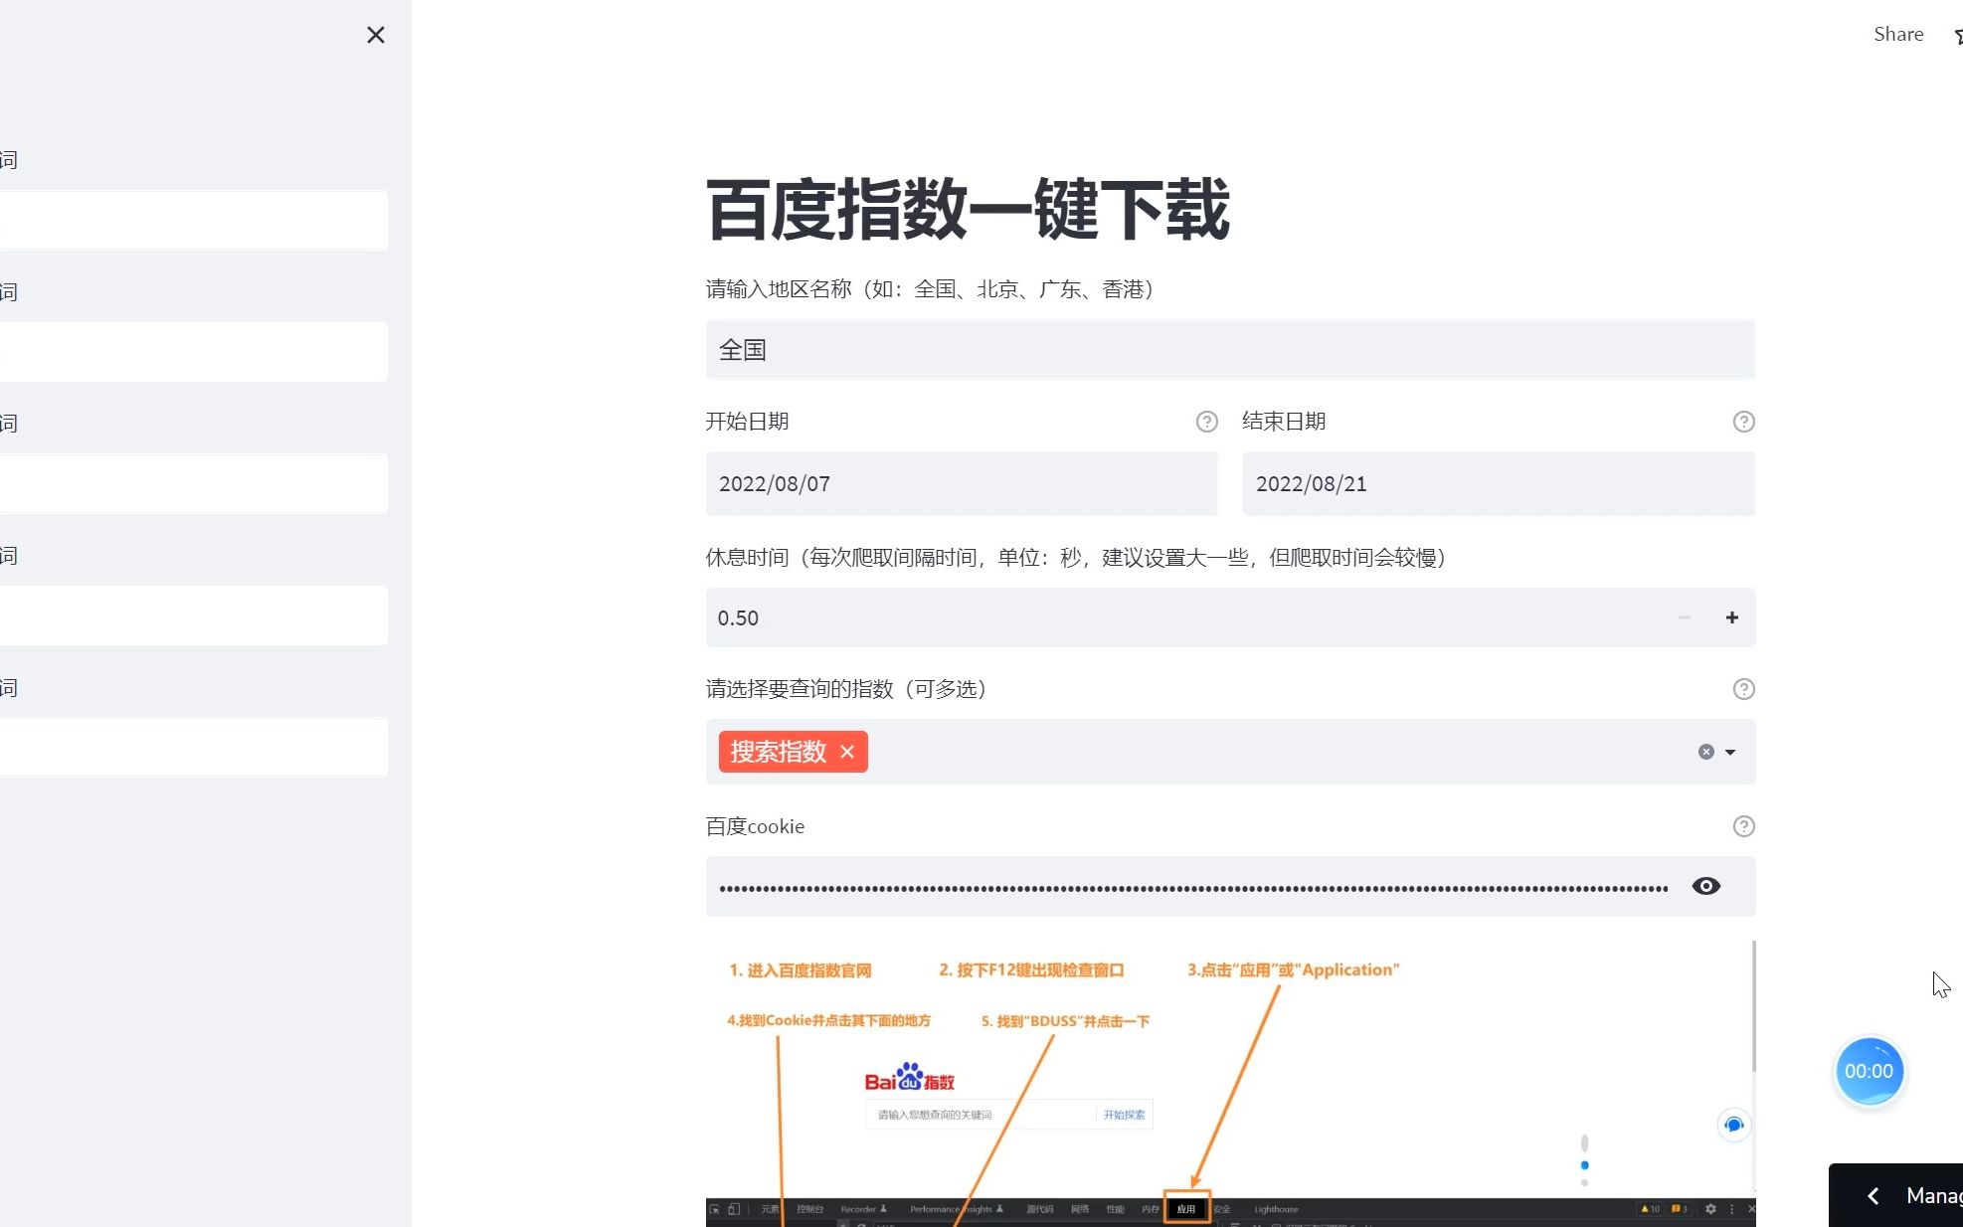The width and height of the screenshot is (1963, 1227).
Task: Click the fourth keyword input in the sidebar
Action: tap(194, 615)
